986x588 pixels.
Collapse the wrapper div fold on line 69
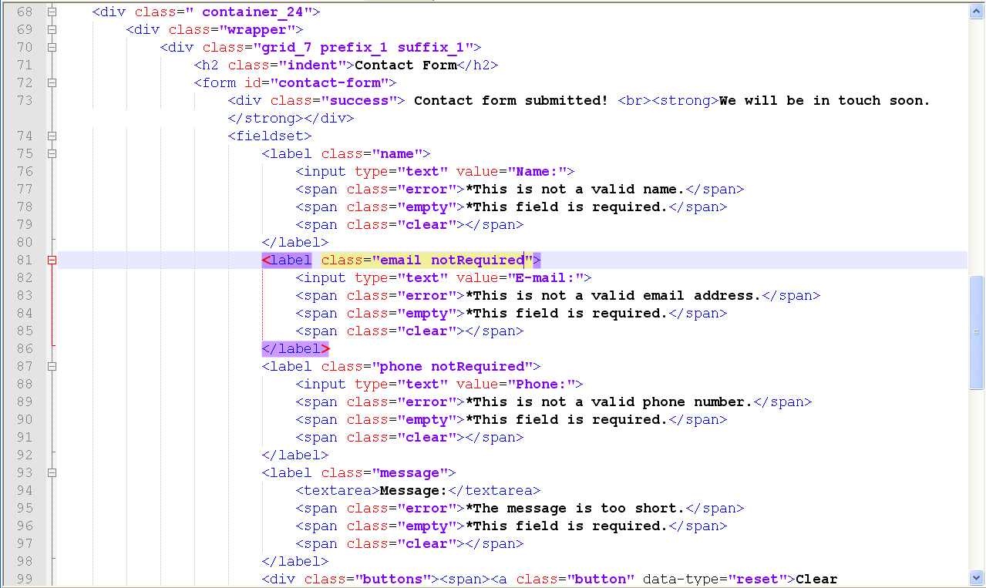pos(52,30)
